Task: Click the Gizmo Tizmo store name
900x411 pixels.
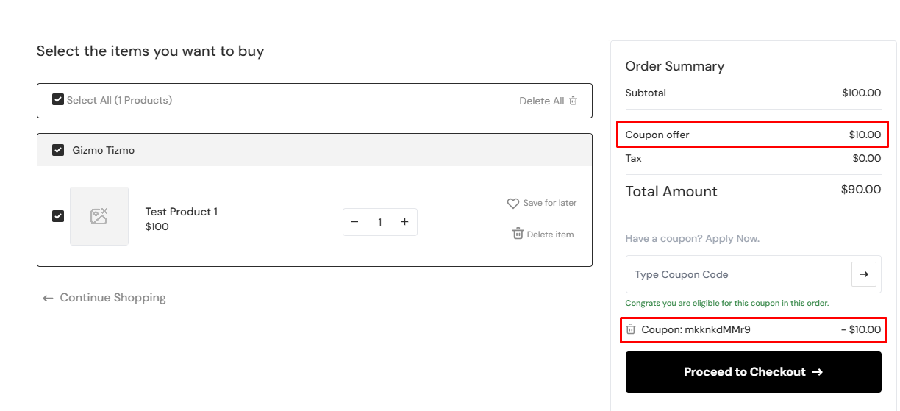Action: (103, 150)
